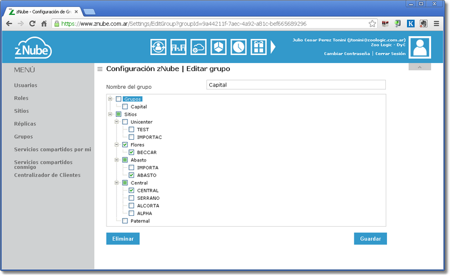Open the clock icon in header
The height and width of the screenshot is (276, 450).
pos(238,47)
